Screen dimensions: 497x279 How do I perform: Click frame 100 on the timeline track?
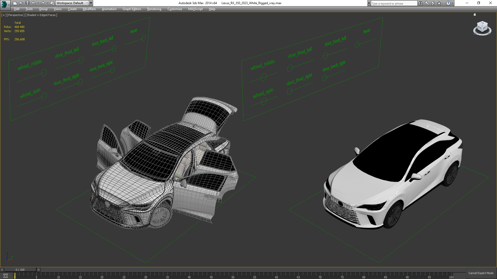pos(451,275)
